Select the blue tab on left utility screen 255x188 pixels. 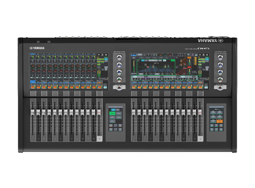[113, 110]
